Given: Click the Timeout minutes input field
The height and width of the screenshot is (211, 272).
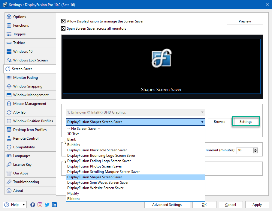Looking at the screenshot, I should 245,150.
